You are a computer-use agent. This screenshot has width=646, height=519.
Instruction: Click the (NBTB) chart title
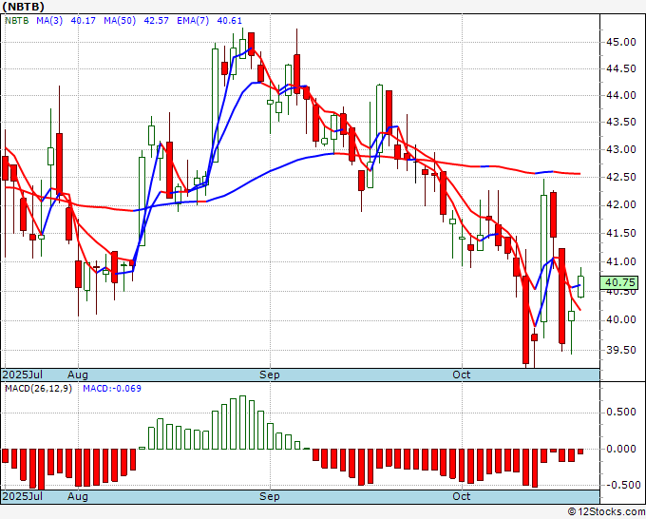pos(23,7)
